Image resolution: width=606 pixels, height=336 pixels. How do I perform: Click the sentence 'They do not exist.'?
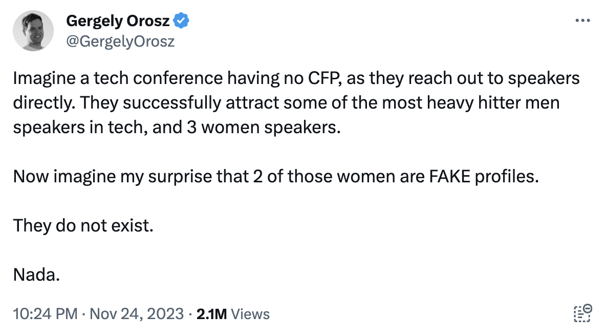tap(83, 226)
